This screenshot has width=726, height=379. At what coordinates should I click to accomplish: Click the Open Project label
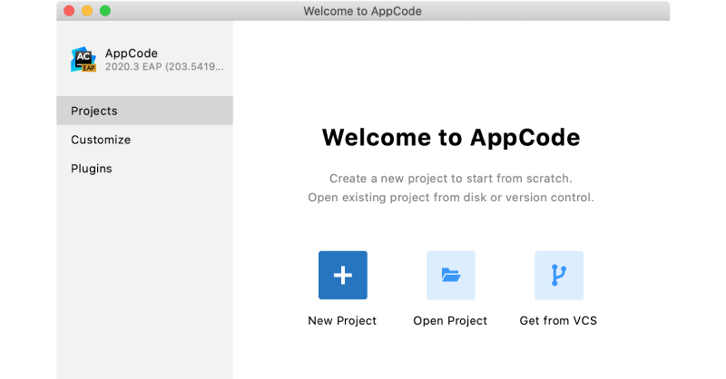point(450,321)
